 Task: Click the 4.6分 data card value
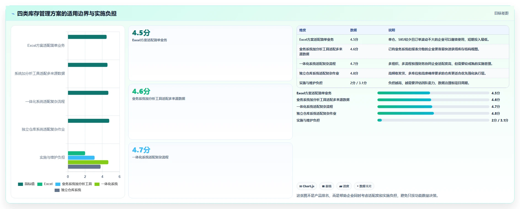[141, 91]
